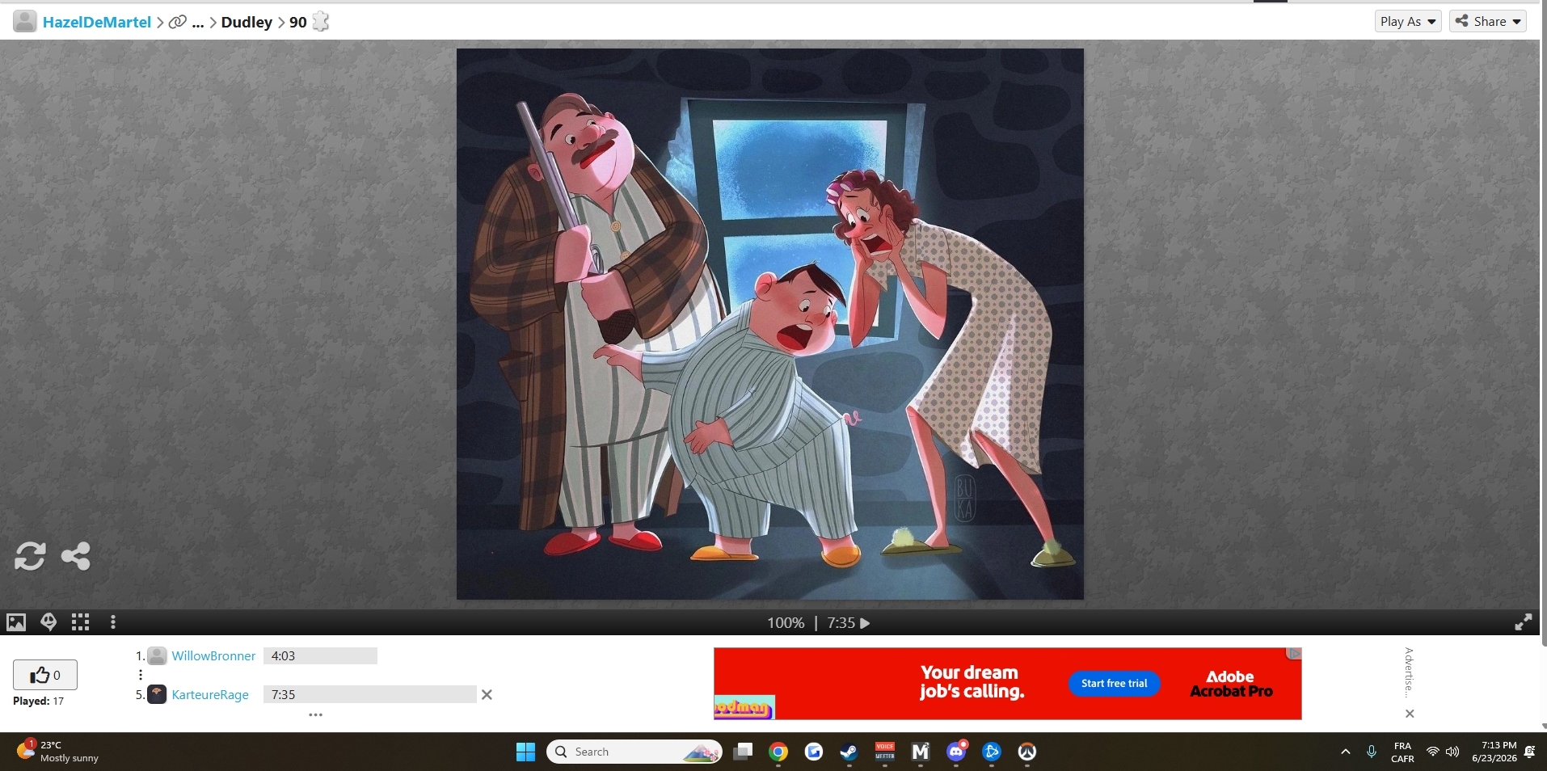Show the puzzle image preview

pos(16,622)
